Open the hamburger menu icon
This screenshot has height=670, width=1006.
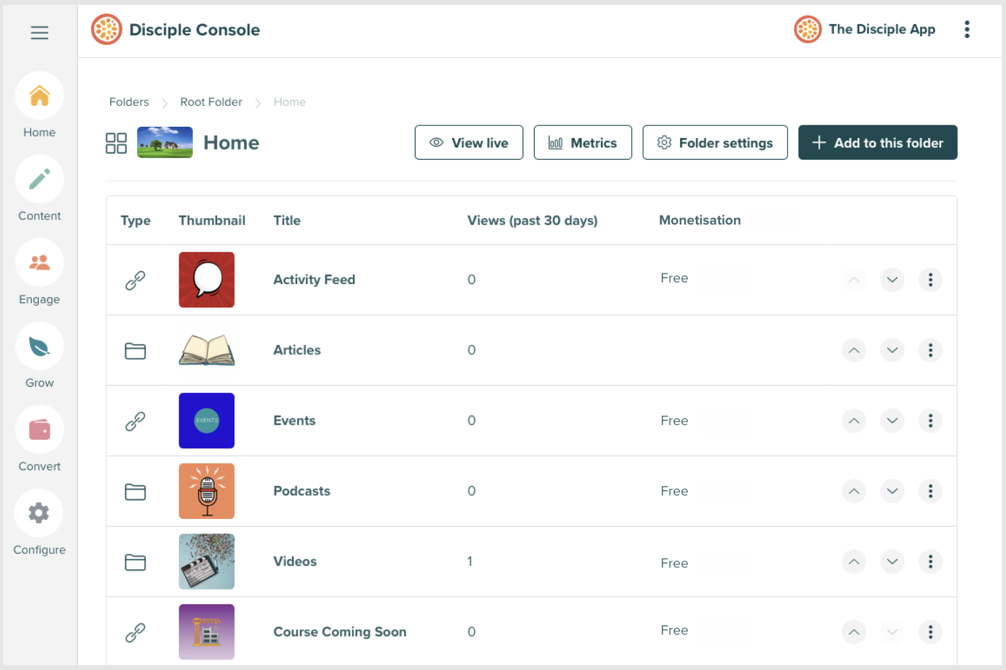pyautogui.click(x=39, y=33)
